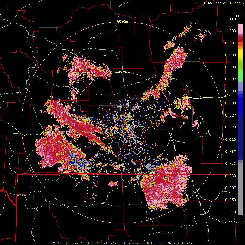Click the 100 NMI range ring label
Image resolution: width=245 pixels, height=245 pixels.
[122, 22]
